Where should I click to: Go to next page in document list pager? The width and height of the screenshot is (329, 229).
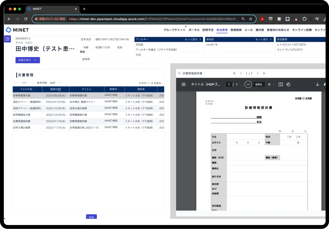29,83
